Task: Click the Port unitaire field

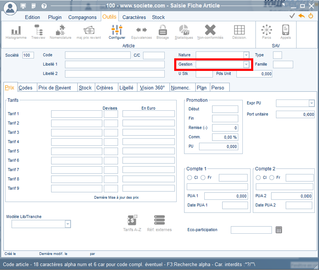Action: [295, 114]
